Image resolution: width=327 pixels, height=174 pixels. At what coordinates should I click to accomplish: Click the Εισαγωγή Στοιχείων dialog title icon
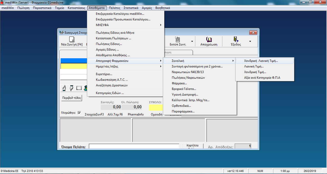point(61,32)
